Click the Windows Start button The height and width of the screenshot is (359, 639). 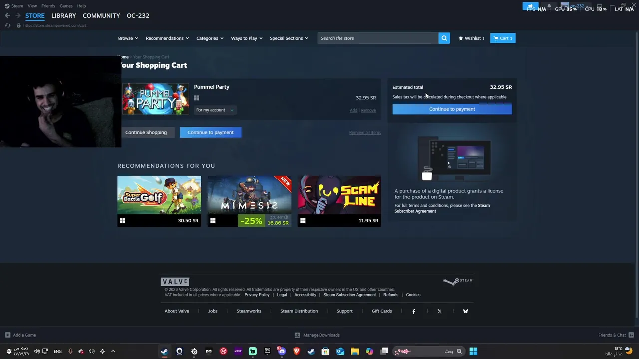[x=473, y=351]
